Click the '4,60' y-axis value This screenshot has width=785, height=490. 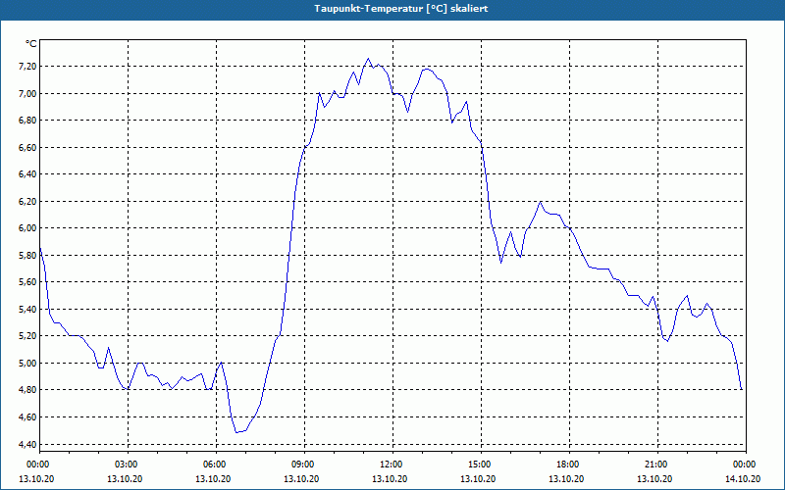[27, 417]
